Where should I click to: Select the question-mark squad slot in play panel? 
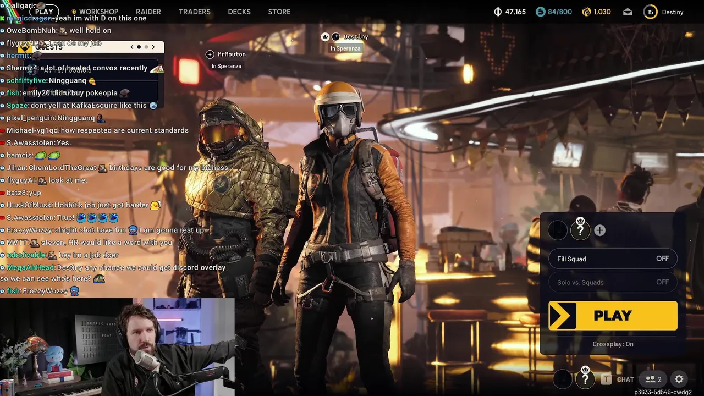click(580, 230)
